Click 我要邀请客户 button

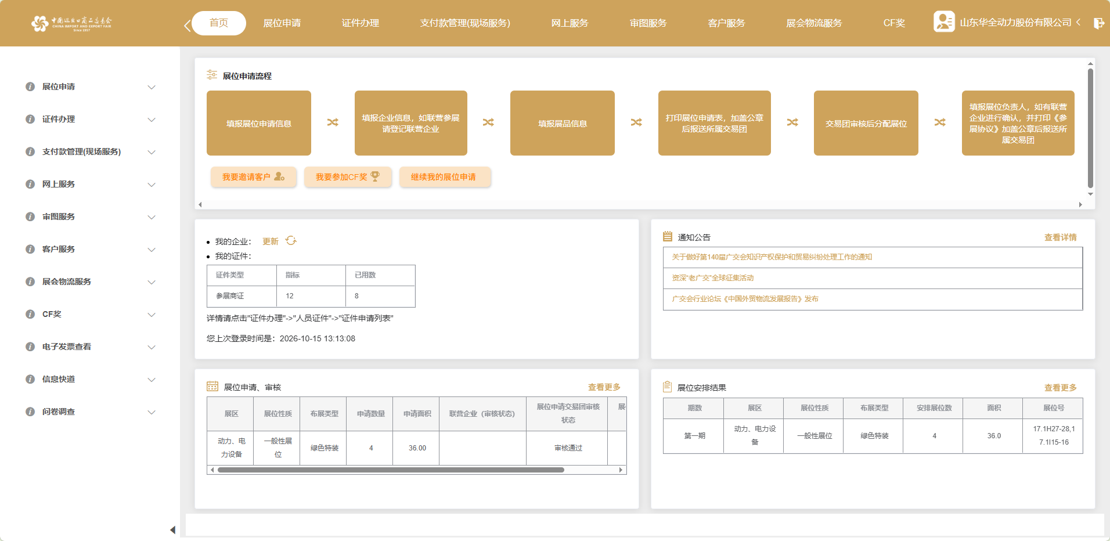(254, 177)
